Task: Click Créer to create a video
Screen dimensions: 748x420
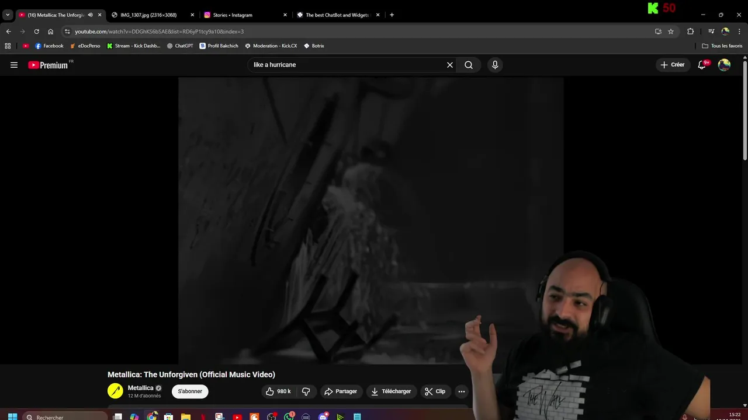Action: click(673, 65)
